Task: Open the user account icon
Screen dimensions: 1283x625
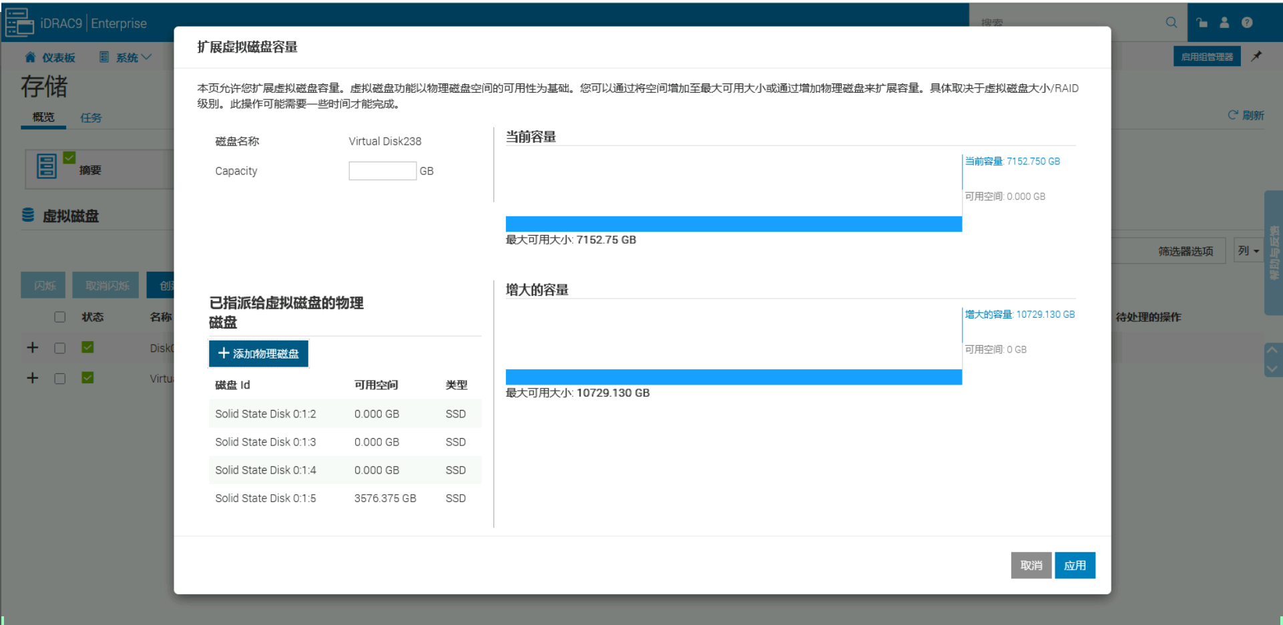Action: click(x=1224, y=23)
